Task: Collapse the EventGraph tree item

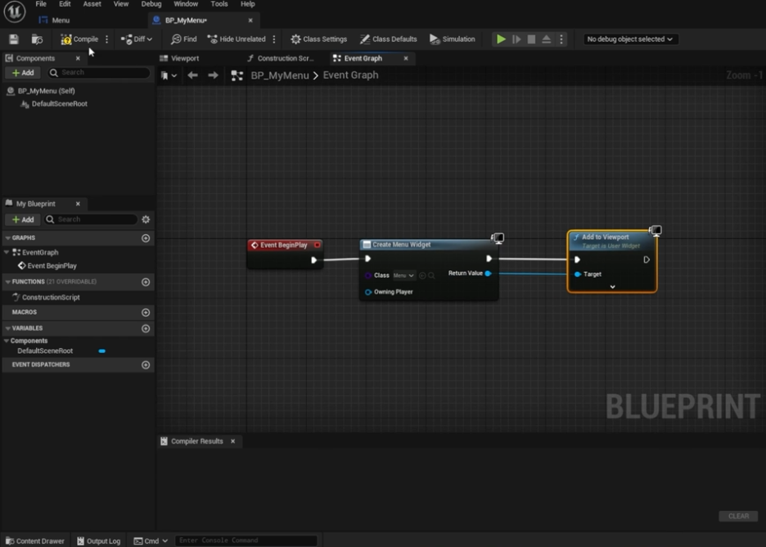Action: [7, 252]
